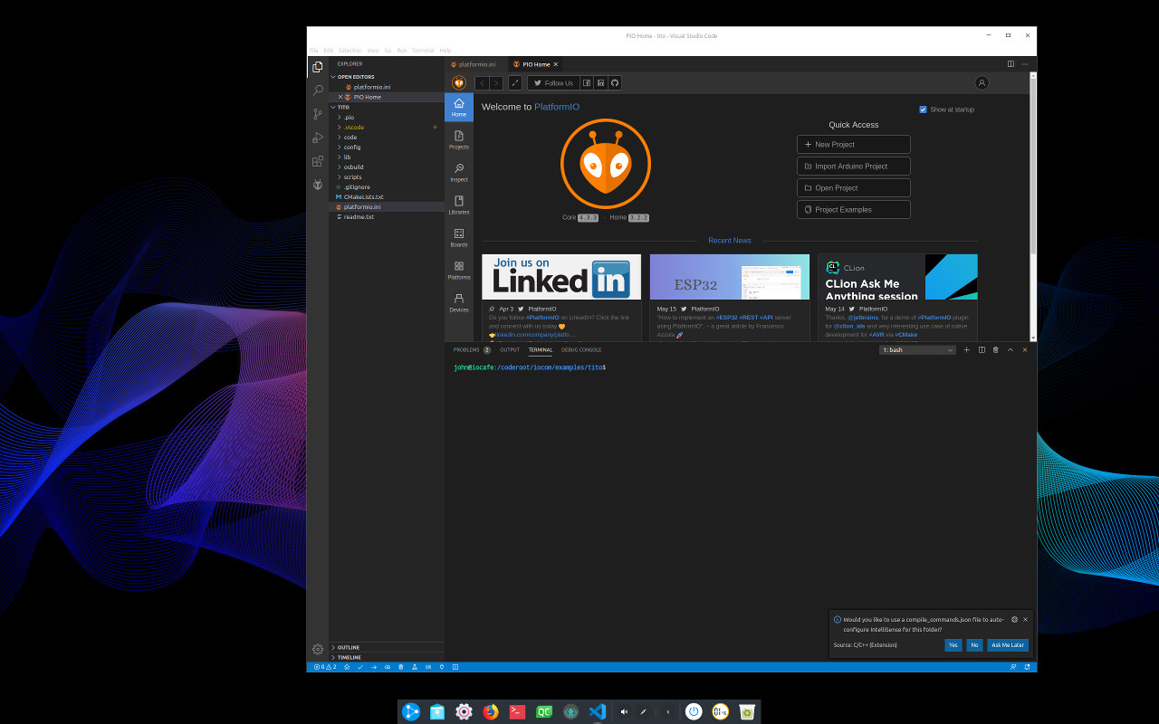
Task: Click the PIO Home forward arrow
Action: click(496, 83)
